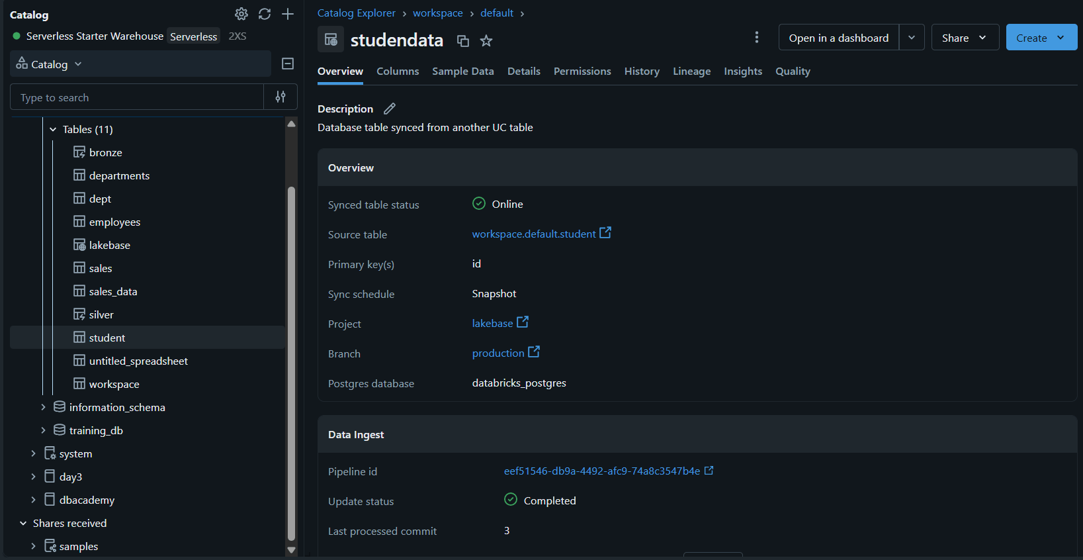Expand system catalog chevron
Screen dimensions: 1083x560
tap(33, 453)
